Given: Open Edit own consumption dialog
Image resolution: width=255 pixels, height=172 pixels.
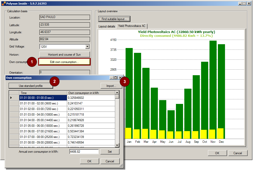Looking at the screenshot, I should pos(64,62).
